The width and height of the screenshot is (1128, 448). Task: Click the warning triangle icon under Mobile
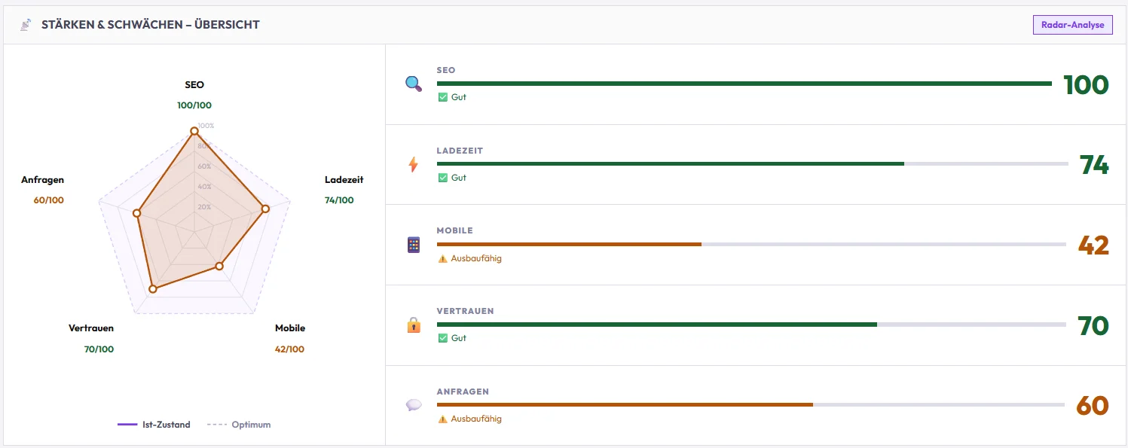(x=443, y=258)
